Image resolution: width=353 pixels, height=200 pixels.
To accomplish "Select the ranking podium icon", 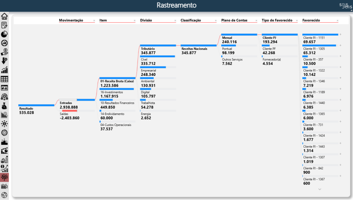I will point(4,142).
